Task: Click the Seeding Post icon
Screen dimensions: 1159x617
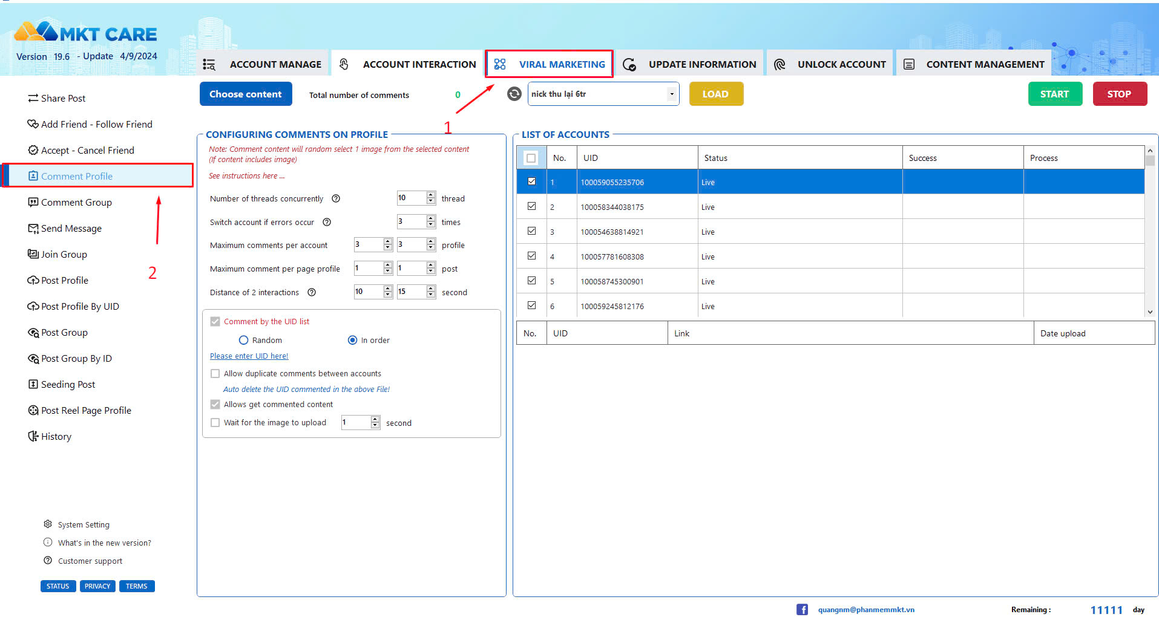Action: (33, 384)
